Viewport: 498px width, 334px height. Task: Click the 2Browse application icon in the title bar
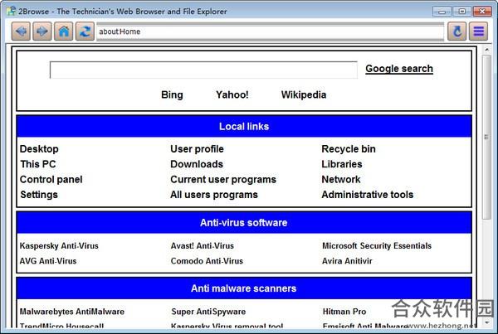12,11
